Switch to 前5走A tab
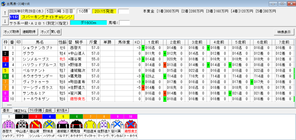The image size is (296, 140). pos(62,110)
